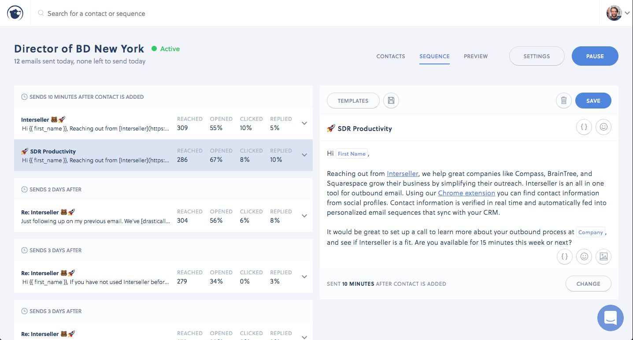Open the chat support widget
This screenshot has height=340, width=633.
pos(611,318)
